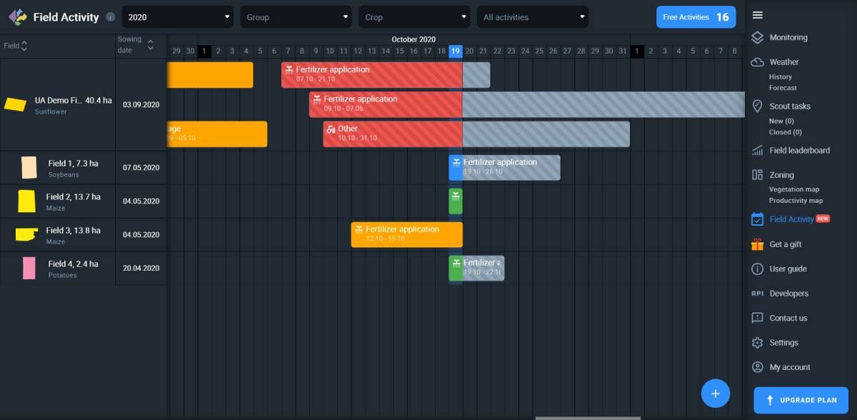Click the info icon beside Field Activity title

coord(111,17)
